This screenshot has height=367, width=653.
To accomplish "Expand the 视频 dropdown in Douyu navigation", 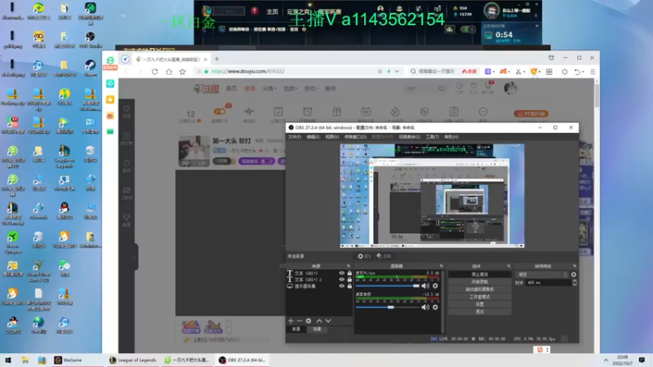I will tap(289, 89).
